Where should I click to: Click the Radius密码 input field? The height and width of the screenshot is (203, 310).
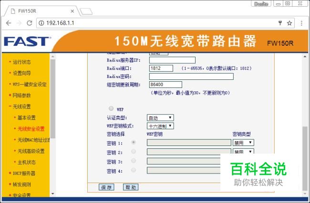point(191,77)
